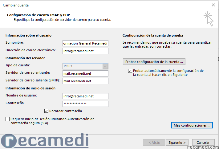Uncheck Recordar contraseña checkbox
This screenshot has width=219, height=149.
tap(46, 111)
